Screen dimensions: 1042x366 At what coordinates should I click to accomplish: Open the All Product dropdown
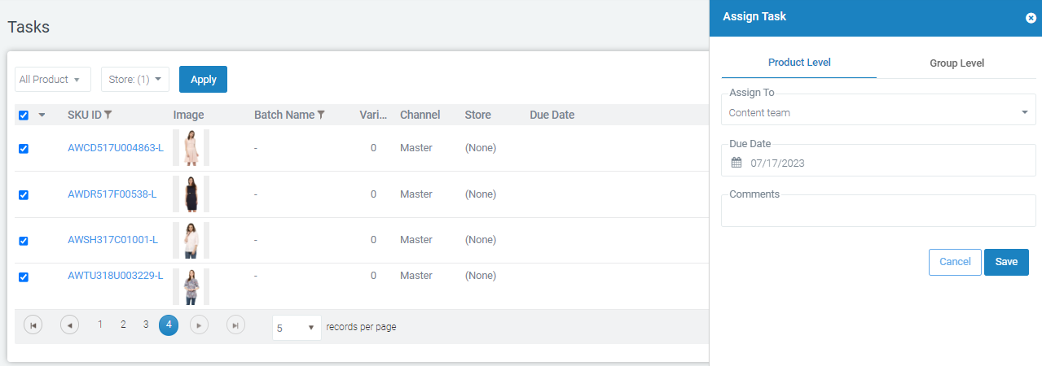pos(53,80)
